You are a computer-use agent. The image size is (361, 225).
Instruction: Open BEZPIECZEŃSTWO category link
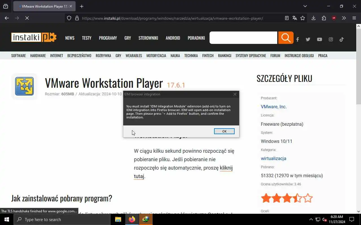(79, 56)
